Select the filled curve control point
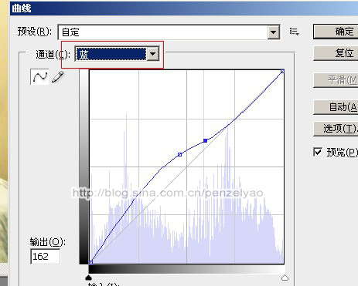The height and width of the screenshot is (286, 358). click(x=206, y=140)
